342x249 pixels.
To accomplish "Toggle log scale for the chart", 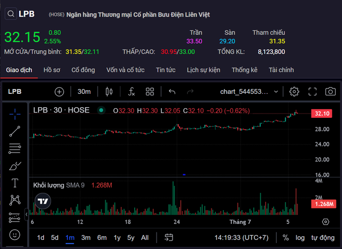I will tap(301, 237).
